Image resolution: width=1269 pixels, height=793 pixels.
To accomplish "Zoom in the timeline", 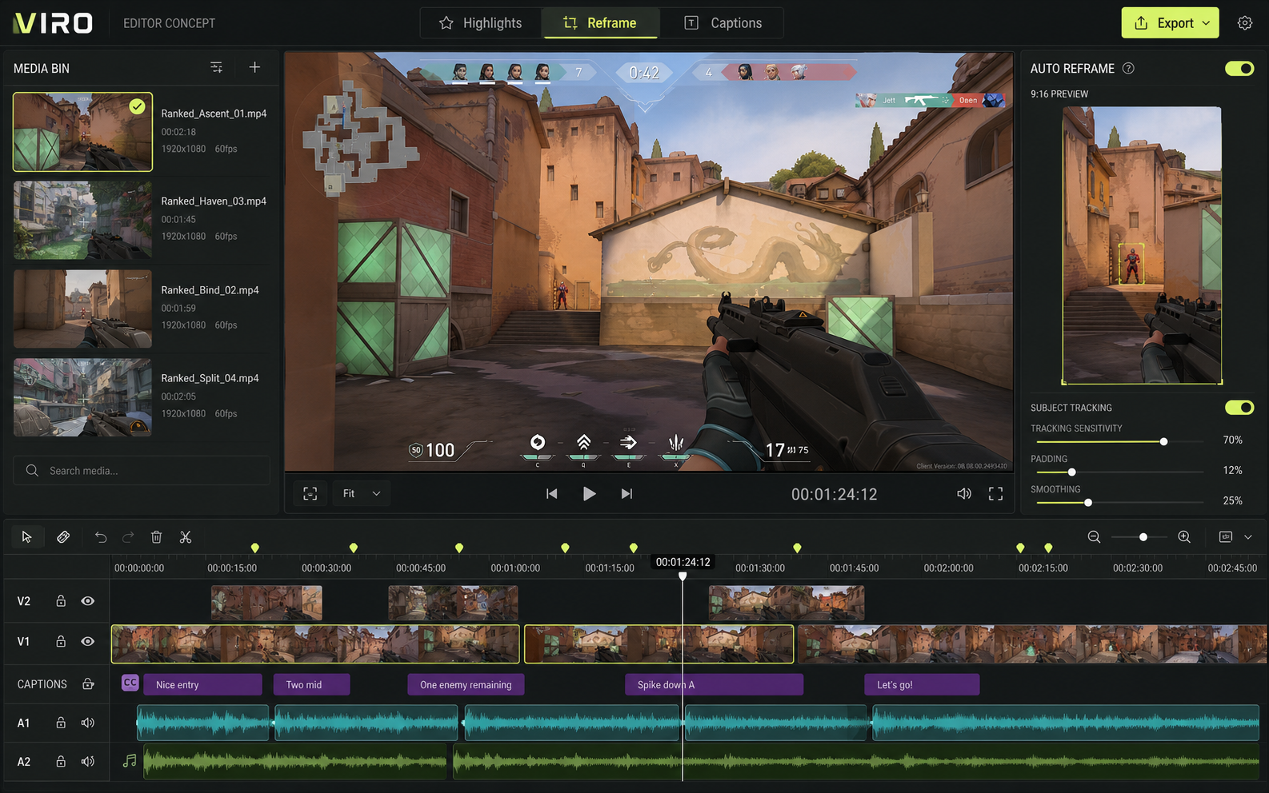I will pos(1184,537).
